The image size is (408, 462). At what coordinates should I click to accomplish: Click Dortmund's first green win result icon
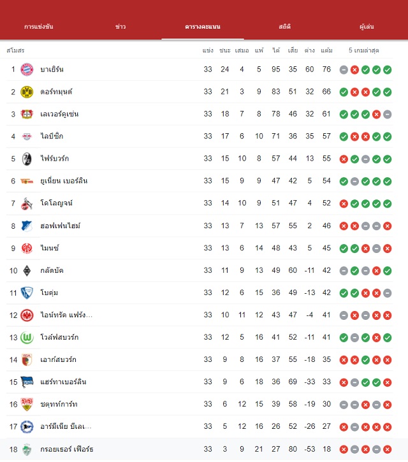(344, 92)
